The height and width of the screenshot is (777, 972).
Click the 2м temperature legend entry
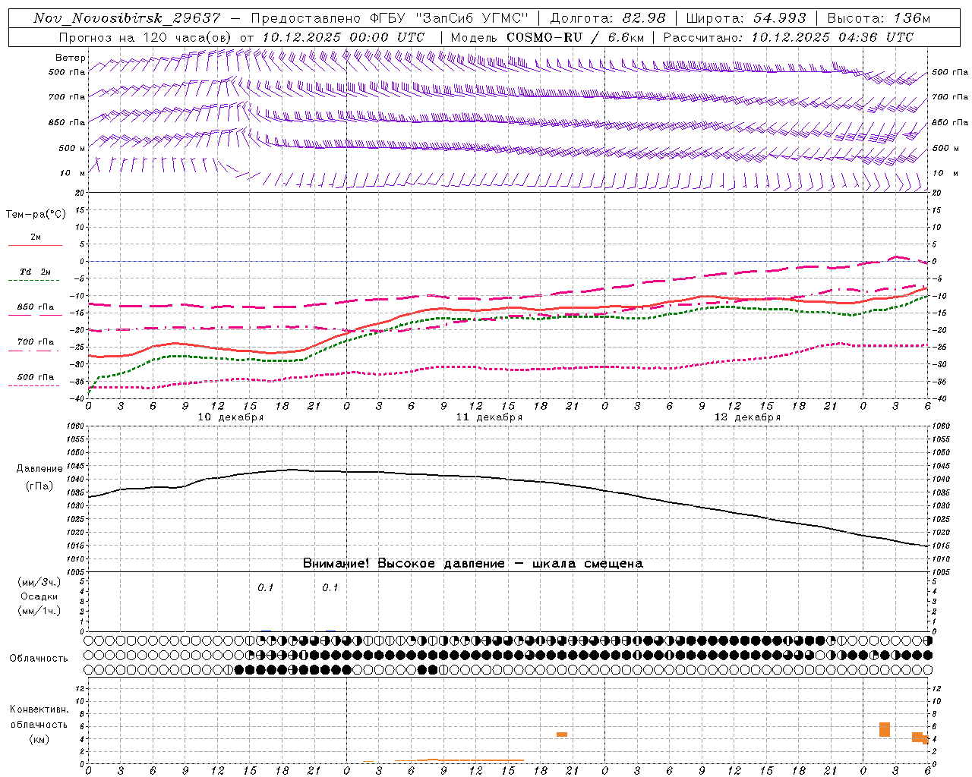(x=36, y=238)
